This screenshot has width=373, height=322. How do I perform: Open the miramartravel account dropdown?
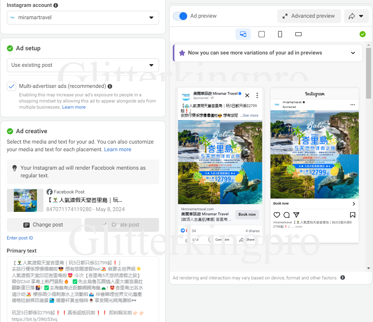[x=83, y=18]
